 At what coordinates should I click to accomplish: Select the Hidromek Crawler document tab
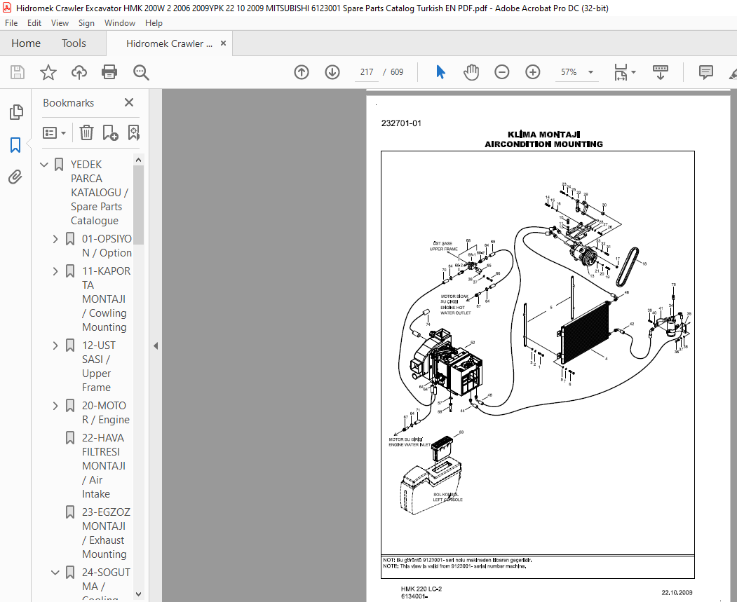click(x=169, y=43)
